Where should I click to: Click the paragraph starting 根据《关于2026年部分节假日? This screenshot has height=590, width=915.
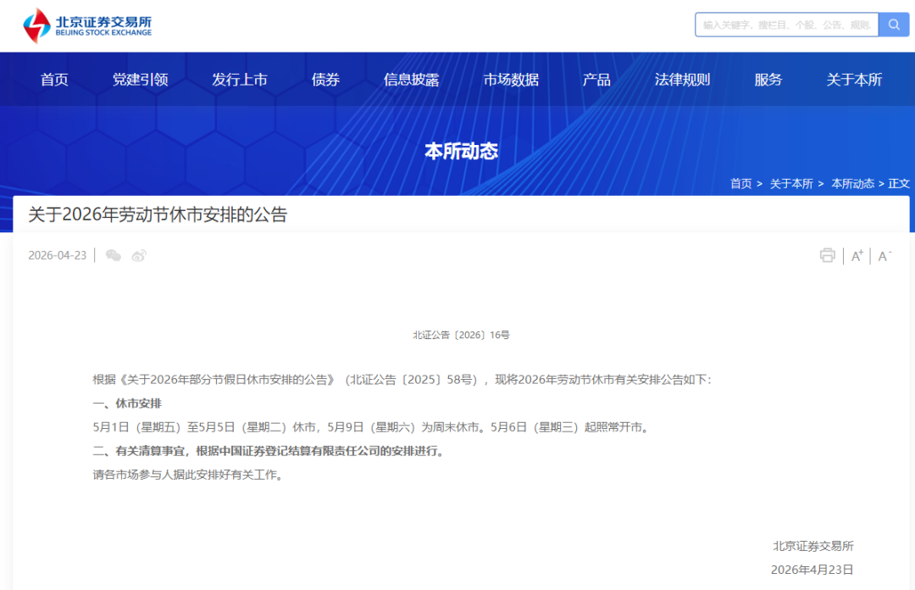coord(402,380)
